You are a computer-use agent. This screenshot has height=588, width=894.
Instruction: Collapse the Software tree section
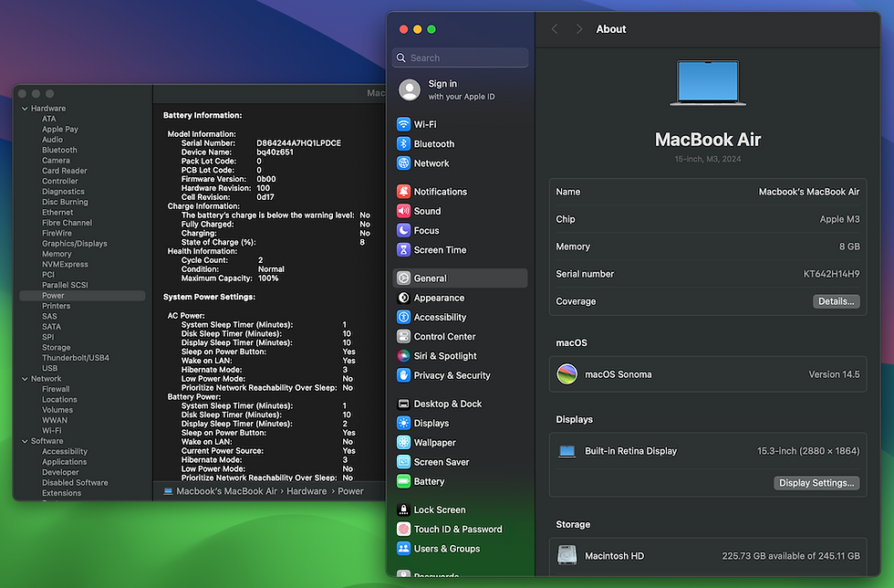(x=25, y=441)
